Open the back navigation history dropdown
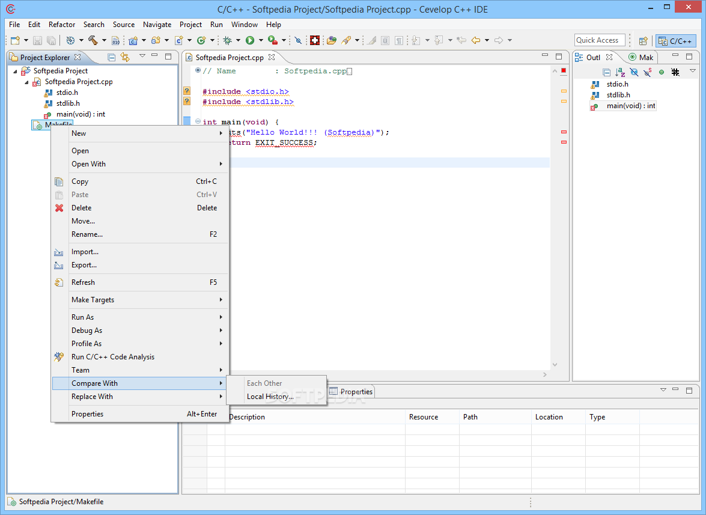This screenshot has width=706, height=515. pyautogui.click(x=487, y=40)
